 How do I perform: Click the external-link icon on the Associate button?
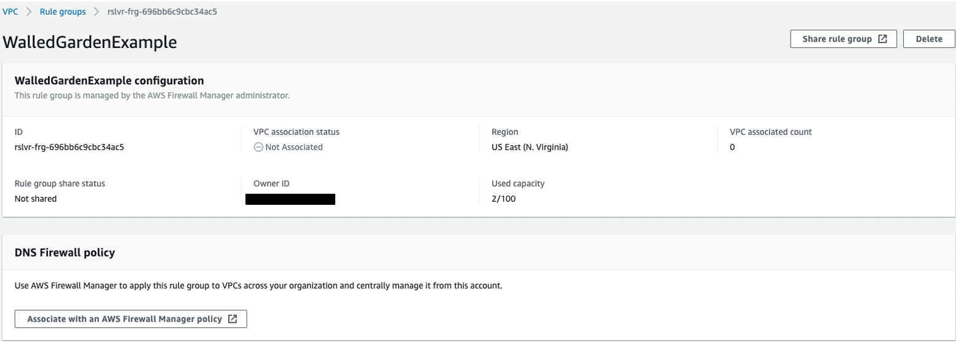click(233, 319)
